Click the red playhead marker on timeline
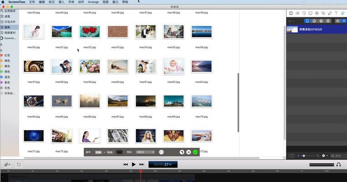This screenshot has width=347, height=182. tap(141, 171)
